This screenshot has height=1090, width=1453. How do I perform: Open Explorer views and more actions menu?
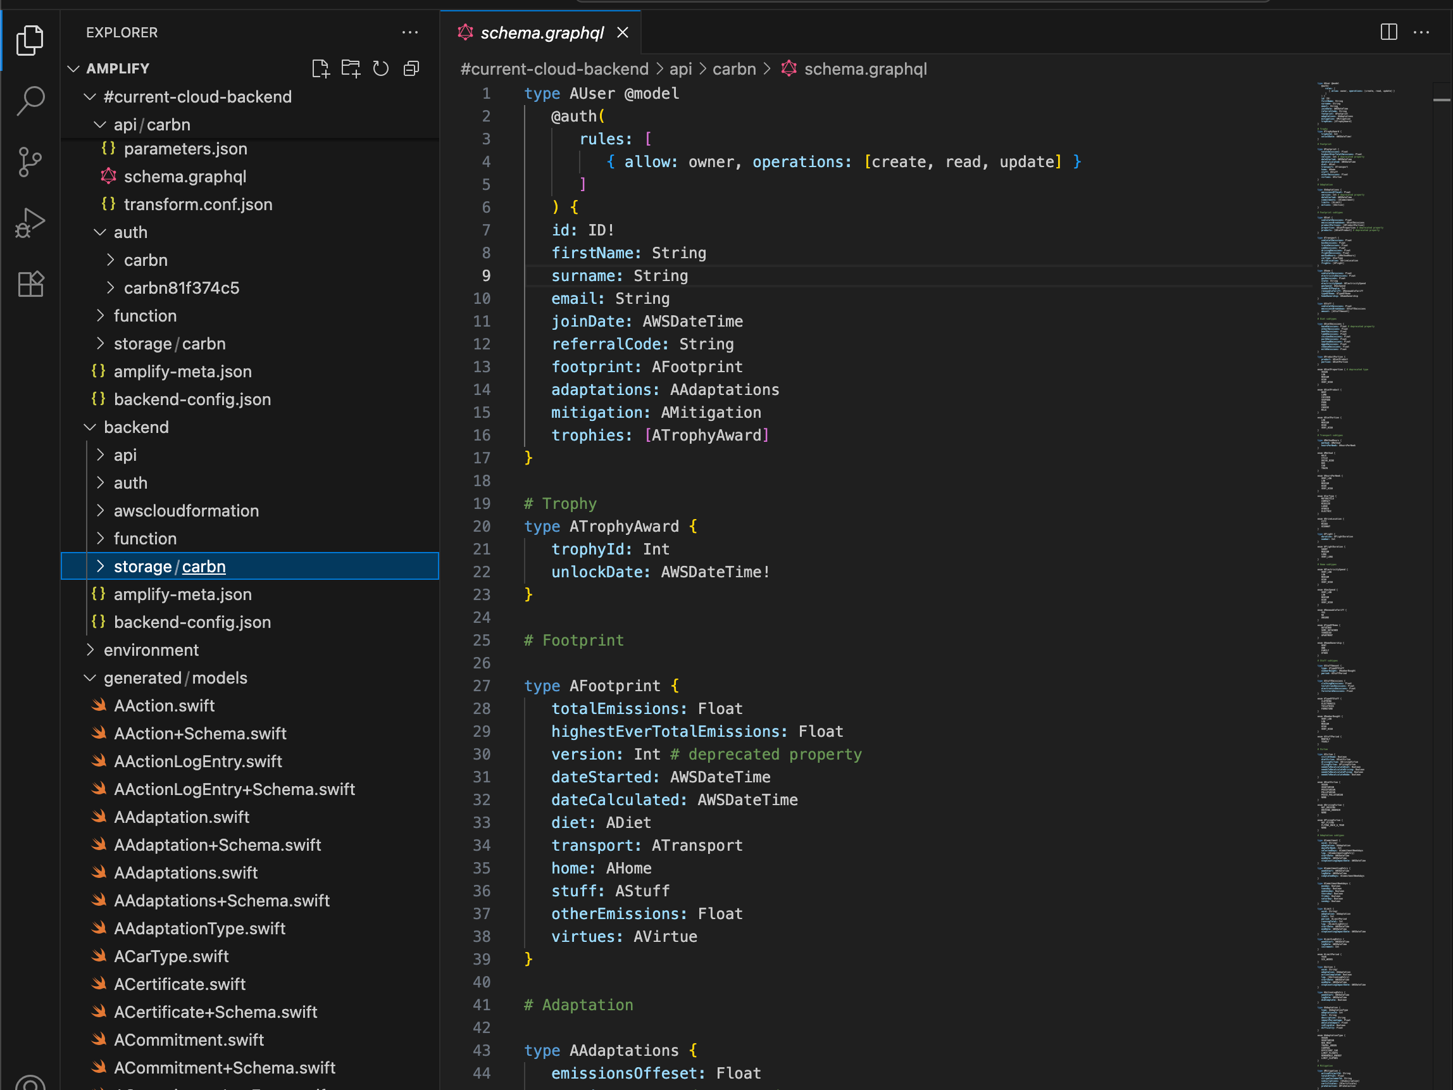click(410, 32)
